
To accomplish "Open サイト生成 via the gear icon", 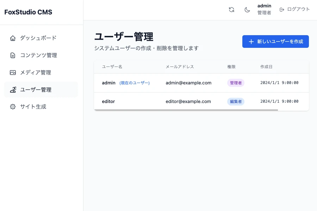I will 12,107.
